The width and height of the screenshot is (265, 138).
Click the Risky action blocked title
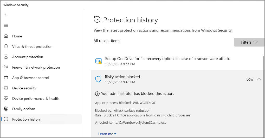[x=122, y=77]
